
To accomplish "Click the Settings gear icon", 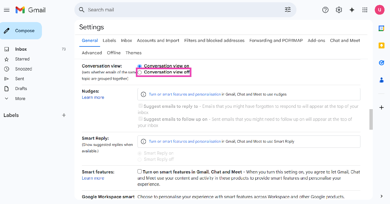I will click(339, 10).
